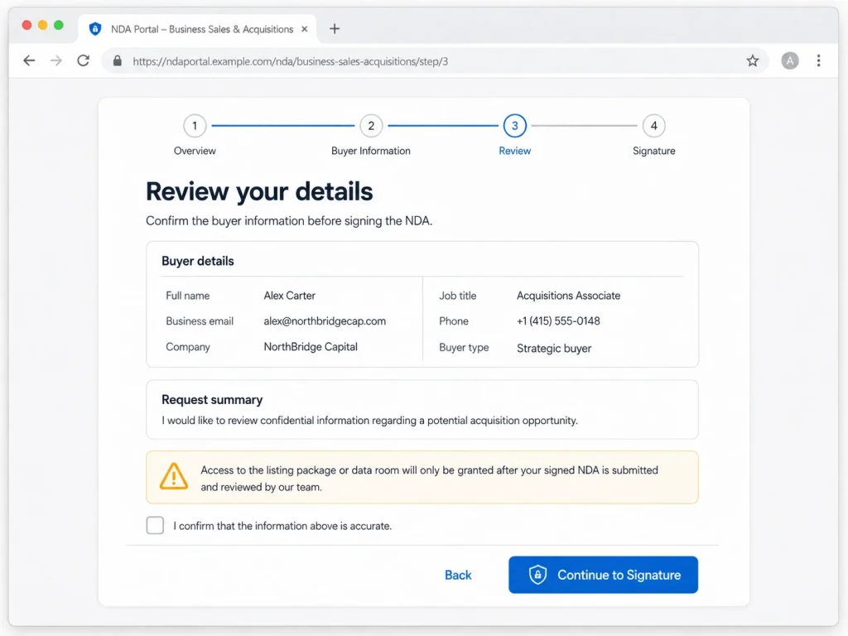Click the browser forward arrow
This screenshot has height=636, width=848.
pos(55,60)
